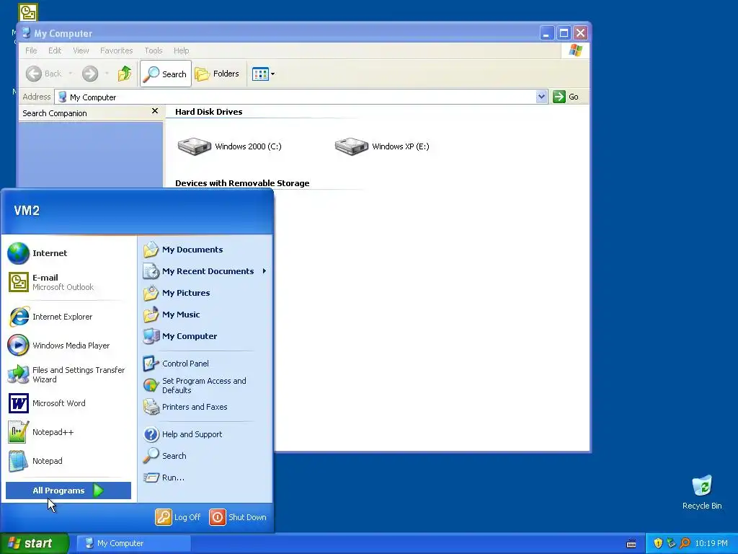Viewport: 738px width, 554px height.
Task: Click the Log Off button
Action: 178,517
